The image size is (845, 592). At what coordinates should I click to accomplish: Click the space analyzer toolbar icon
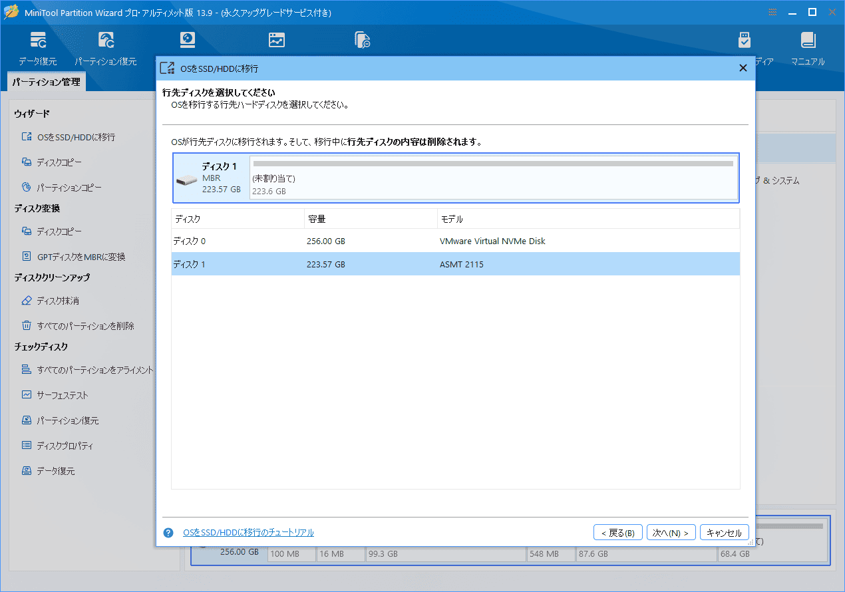(276, 41)
